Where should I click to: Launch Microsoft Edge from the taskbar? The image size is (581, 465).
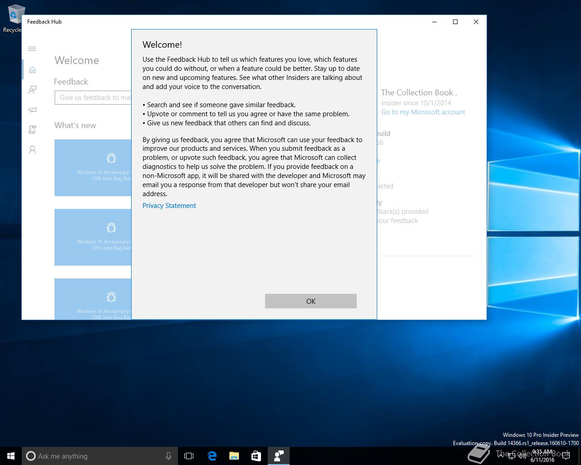212,456
